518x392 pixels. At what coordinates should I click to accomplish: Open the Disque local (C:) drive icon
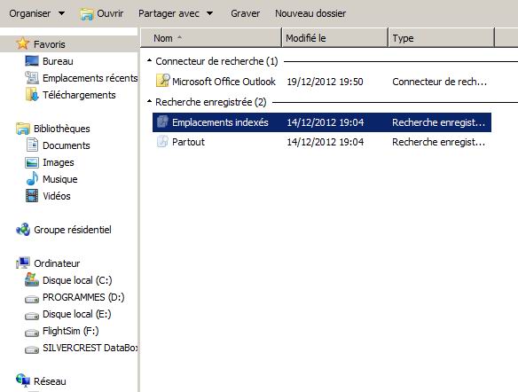point(32,280)
